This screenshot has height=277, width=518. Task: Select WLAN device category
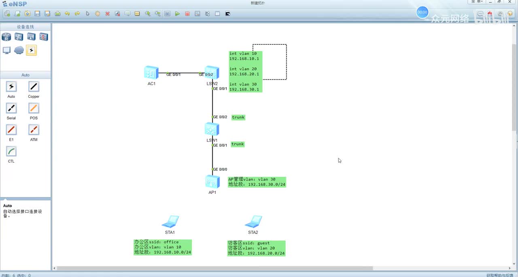point(31,37)
